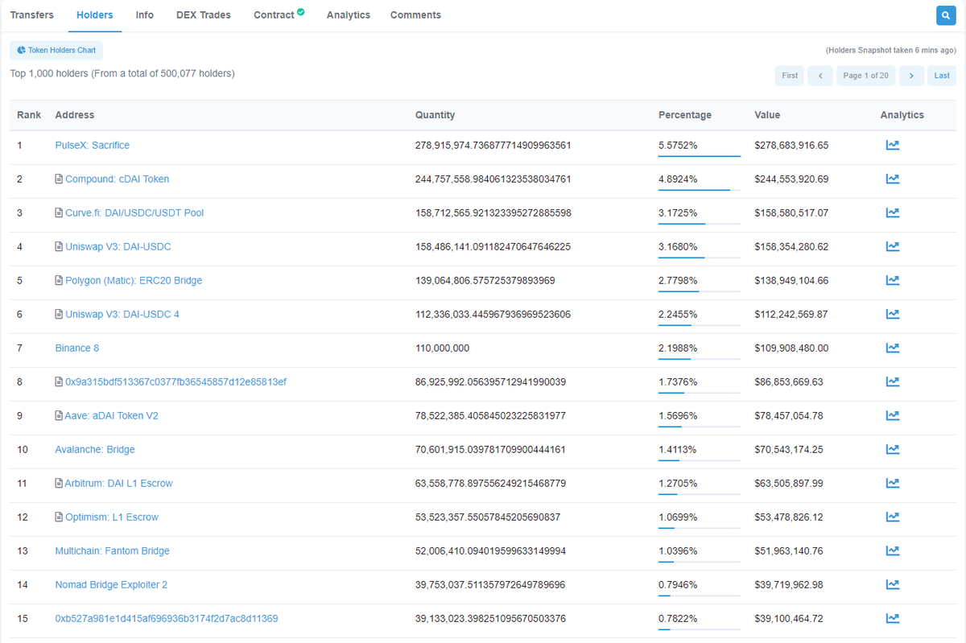Open analytics chart icon for Polygon ERC20 Bridge

(892, 281)
